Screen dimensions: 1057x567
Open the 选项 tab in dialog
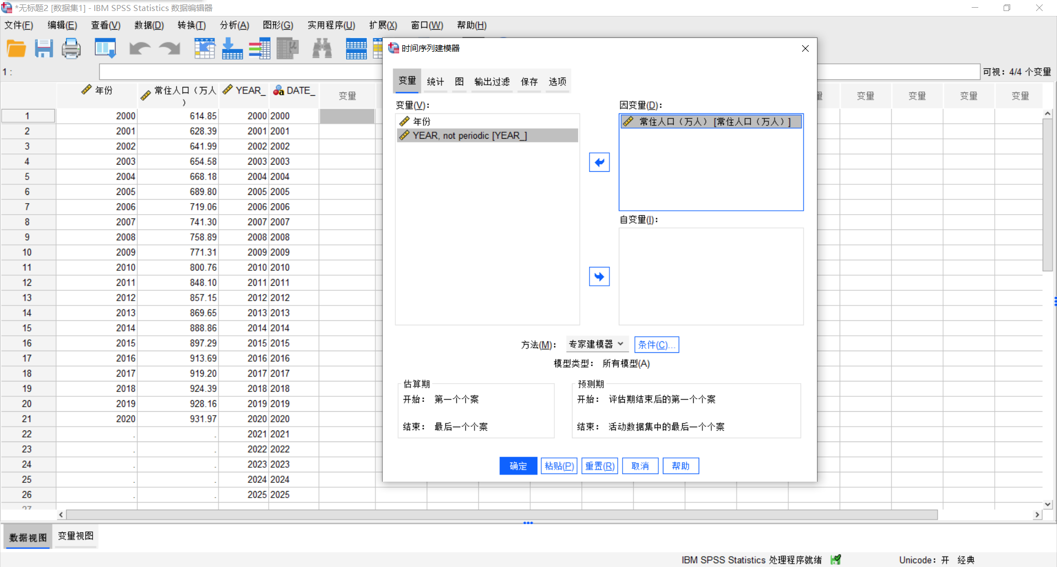click(558, 81)
